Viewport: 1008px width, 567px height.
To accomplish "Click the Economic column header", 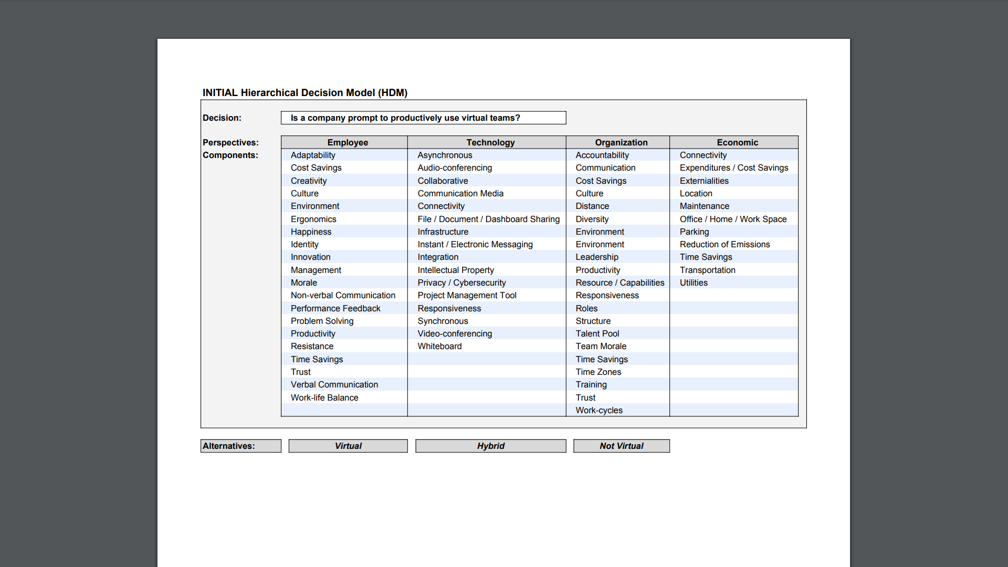I will [x=737, y=142].
